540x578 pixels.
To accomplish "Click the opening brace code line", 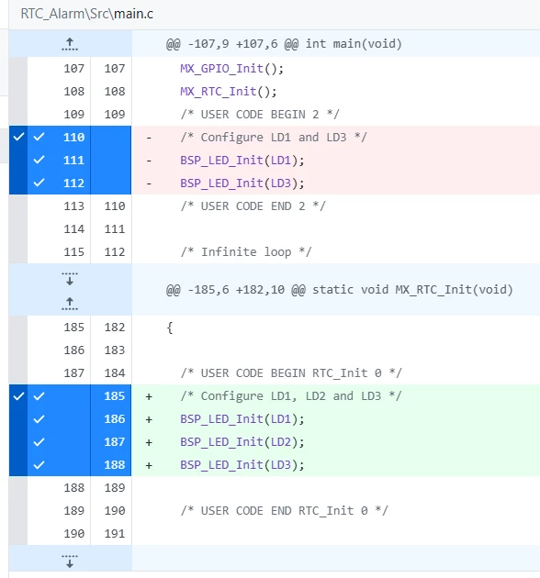I will [170, 327].
